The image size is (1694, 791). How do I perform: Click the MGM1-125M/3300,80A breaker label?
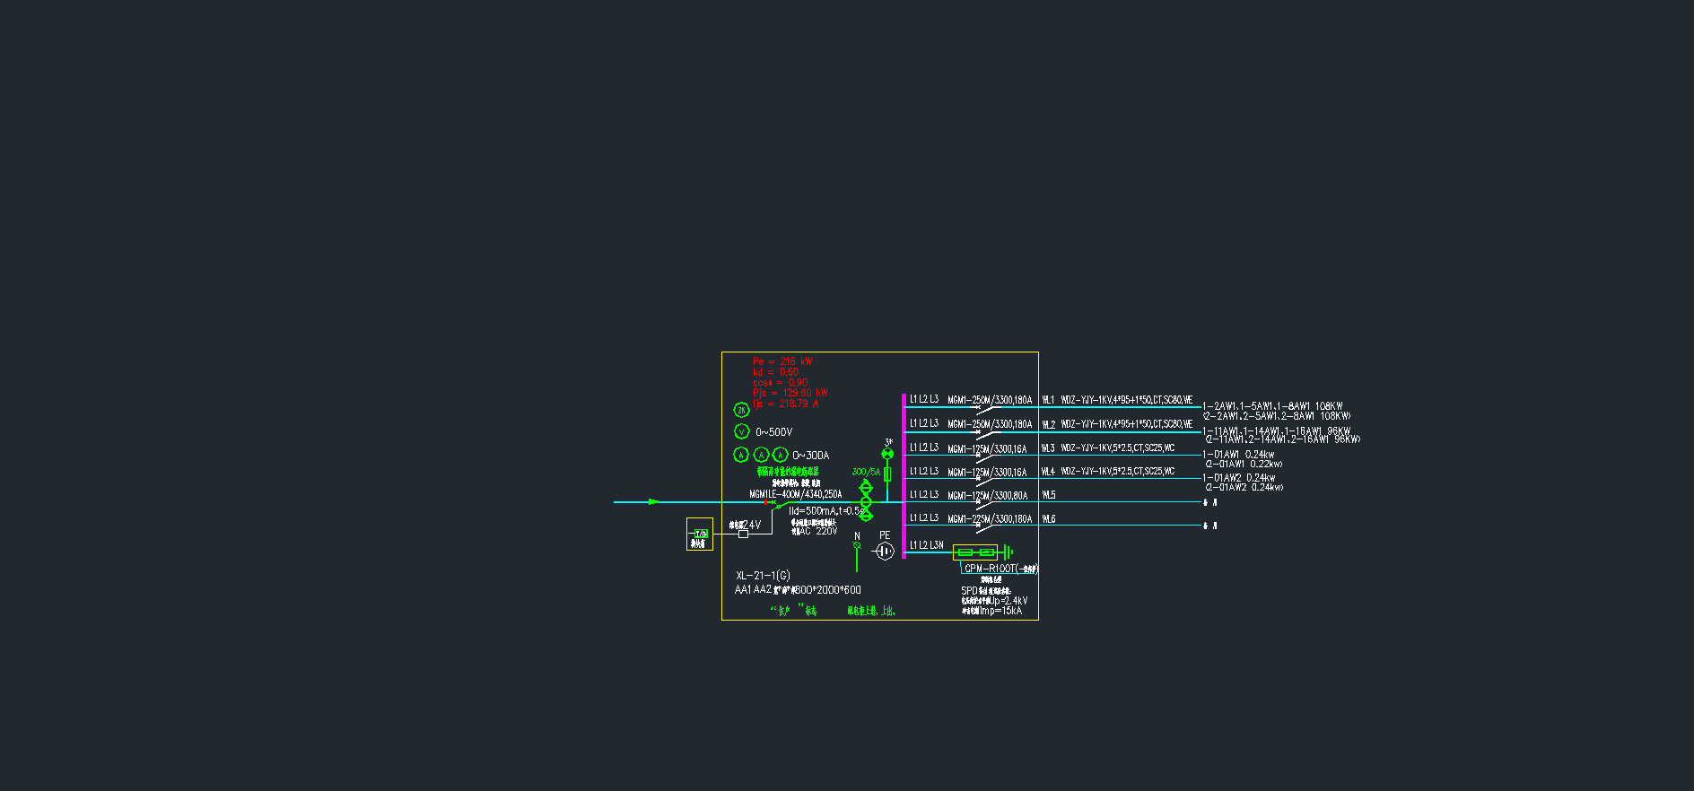tap(987, 496)
